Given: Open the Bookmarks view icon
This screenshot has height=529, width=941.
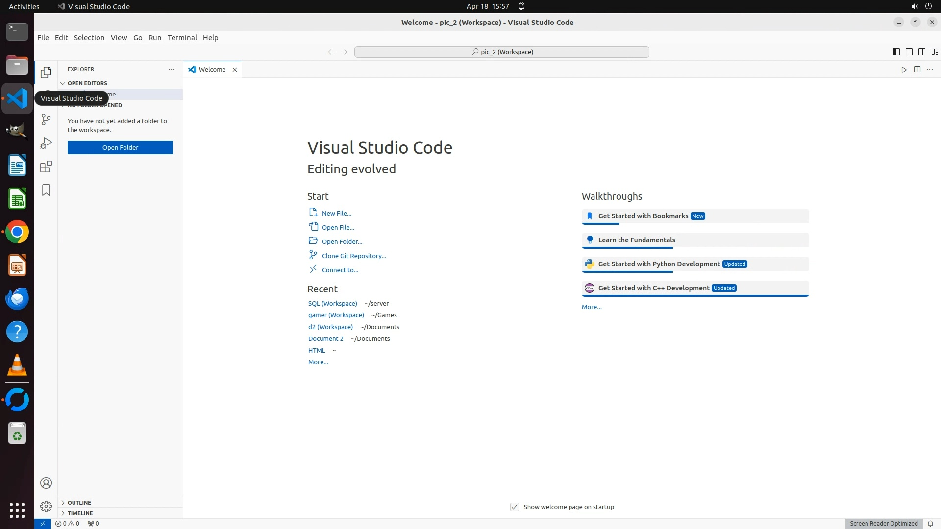Looking at the screenshot, I should tap(46, 190).
